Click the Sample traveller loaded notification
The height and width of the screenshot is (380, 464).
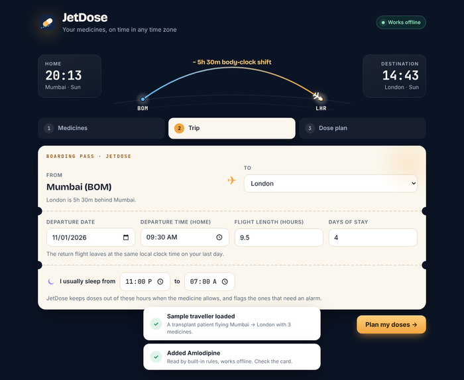(x=232, y=324)
